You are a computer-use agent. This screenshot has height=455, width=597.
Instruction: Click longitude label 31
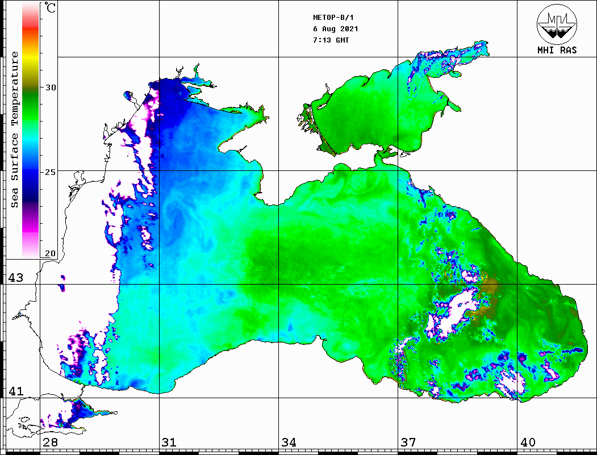pyautogui.click(x=169, y=443)
